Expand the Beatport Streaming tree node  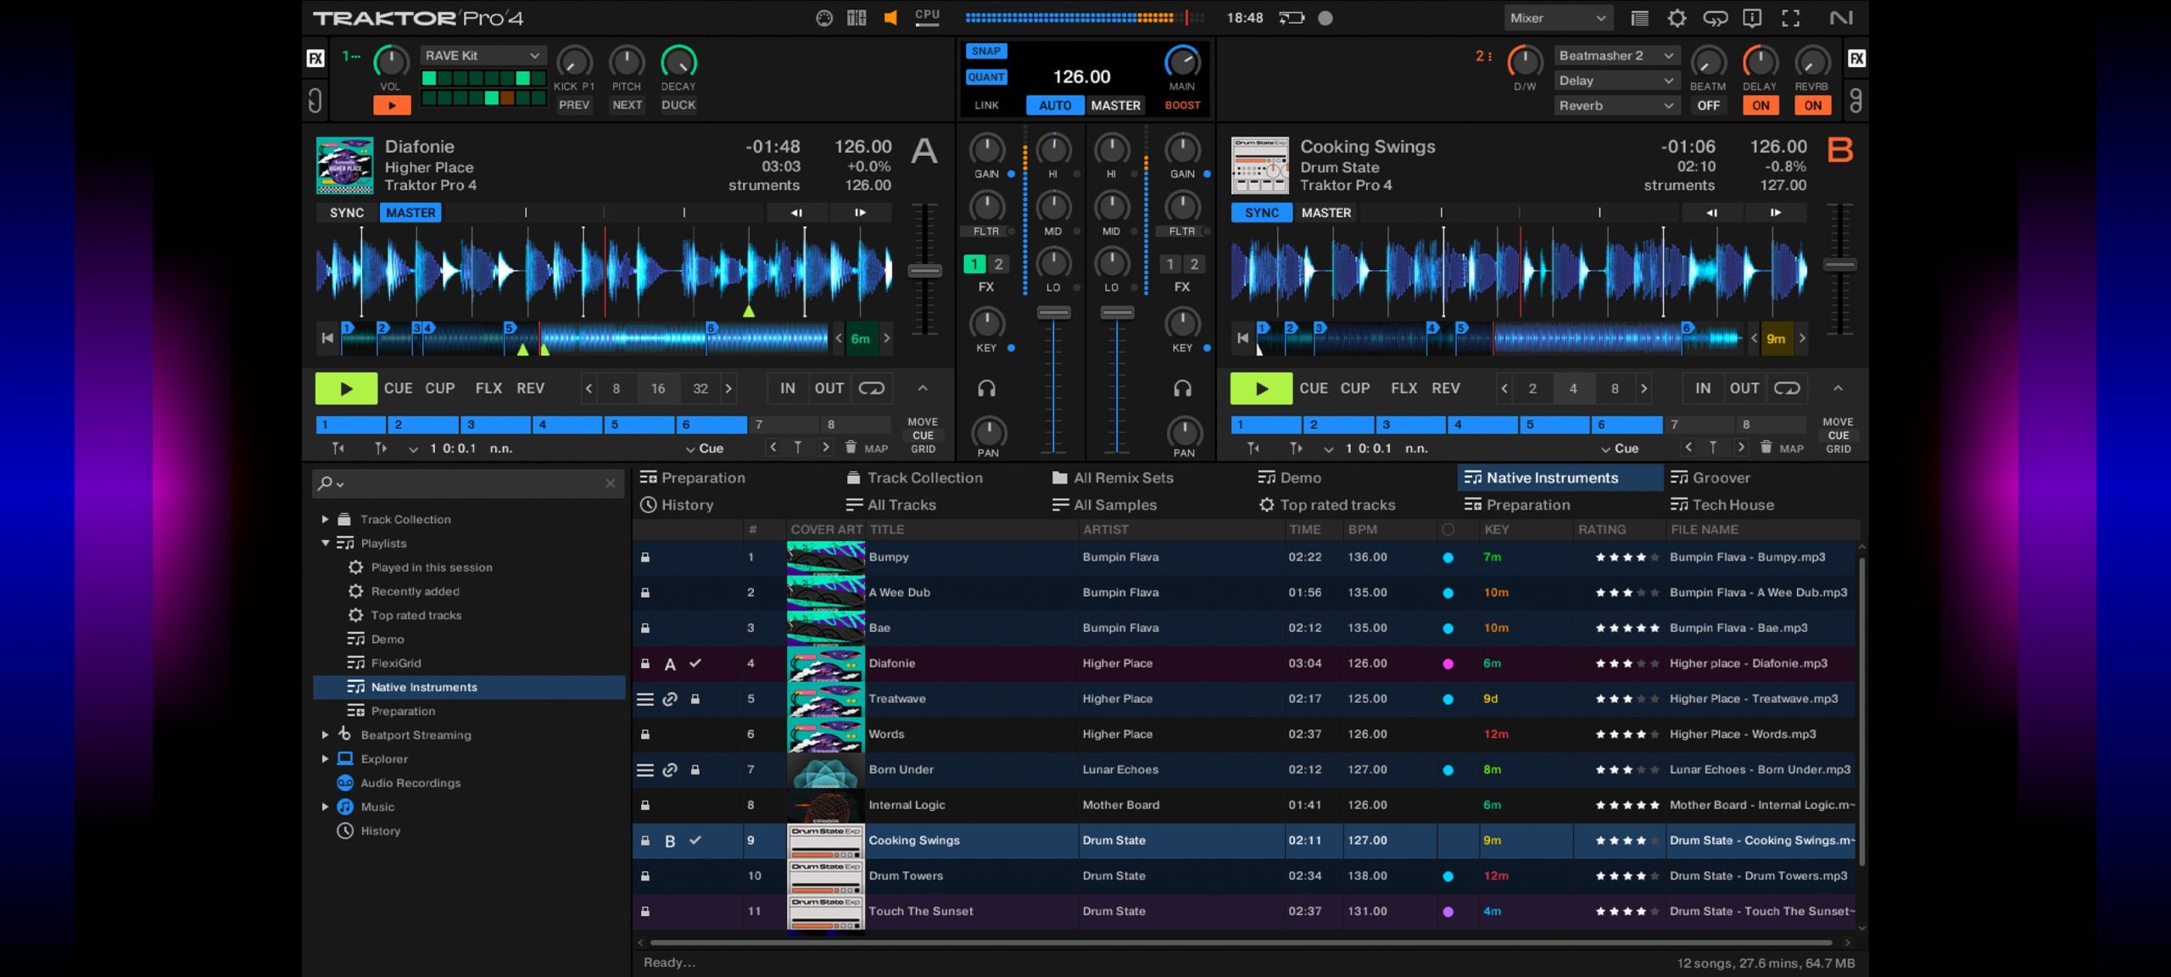click(x=325, y=735)
